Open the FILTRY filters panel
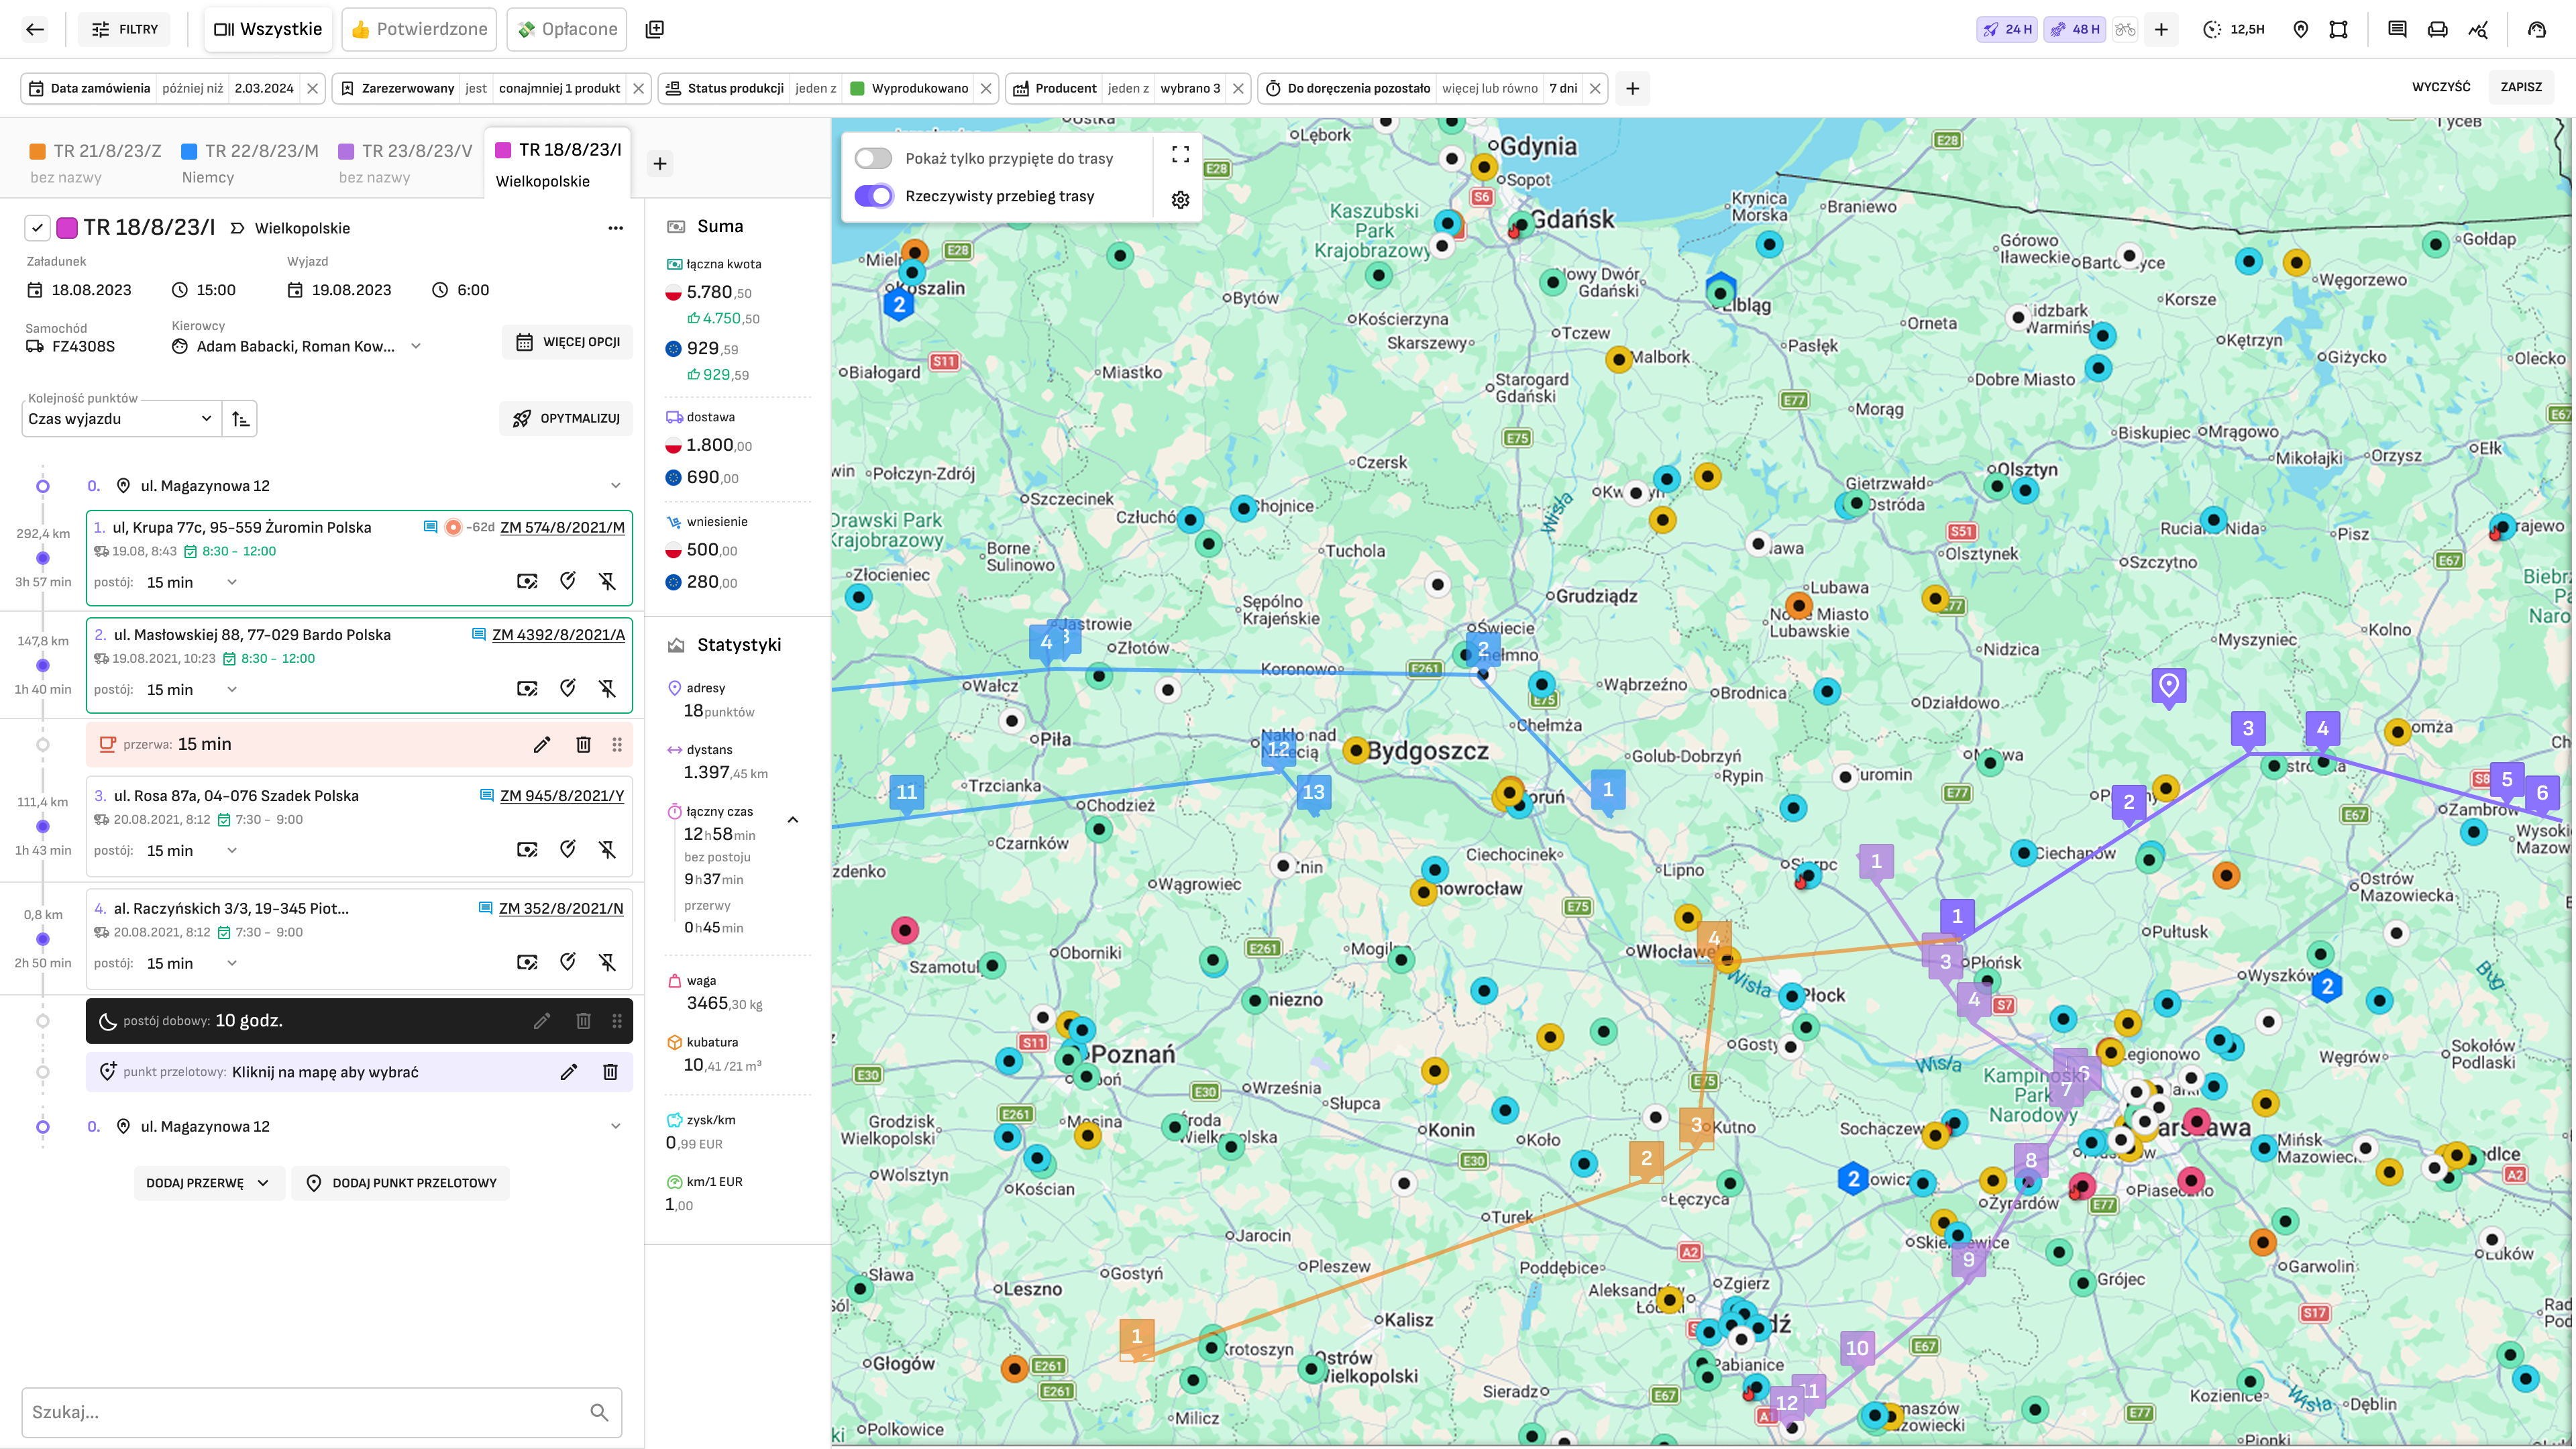This screenshot has width=2576, height=1449. [x=125, y=29]
